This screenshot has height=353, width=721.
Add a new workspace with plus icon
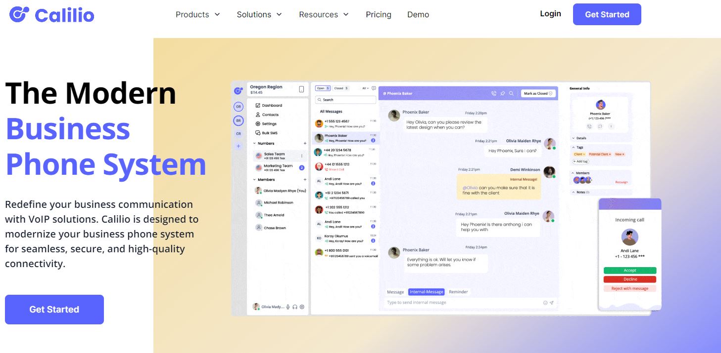pyautogui.click(x=239, y=146)
